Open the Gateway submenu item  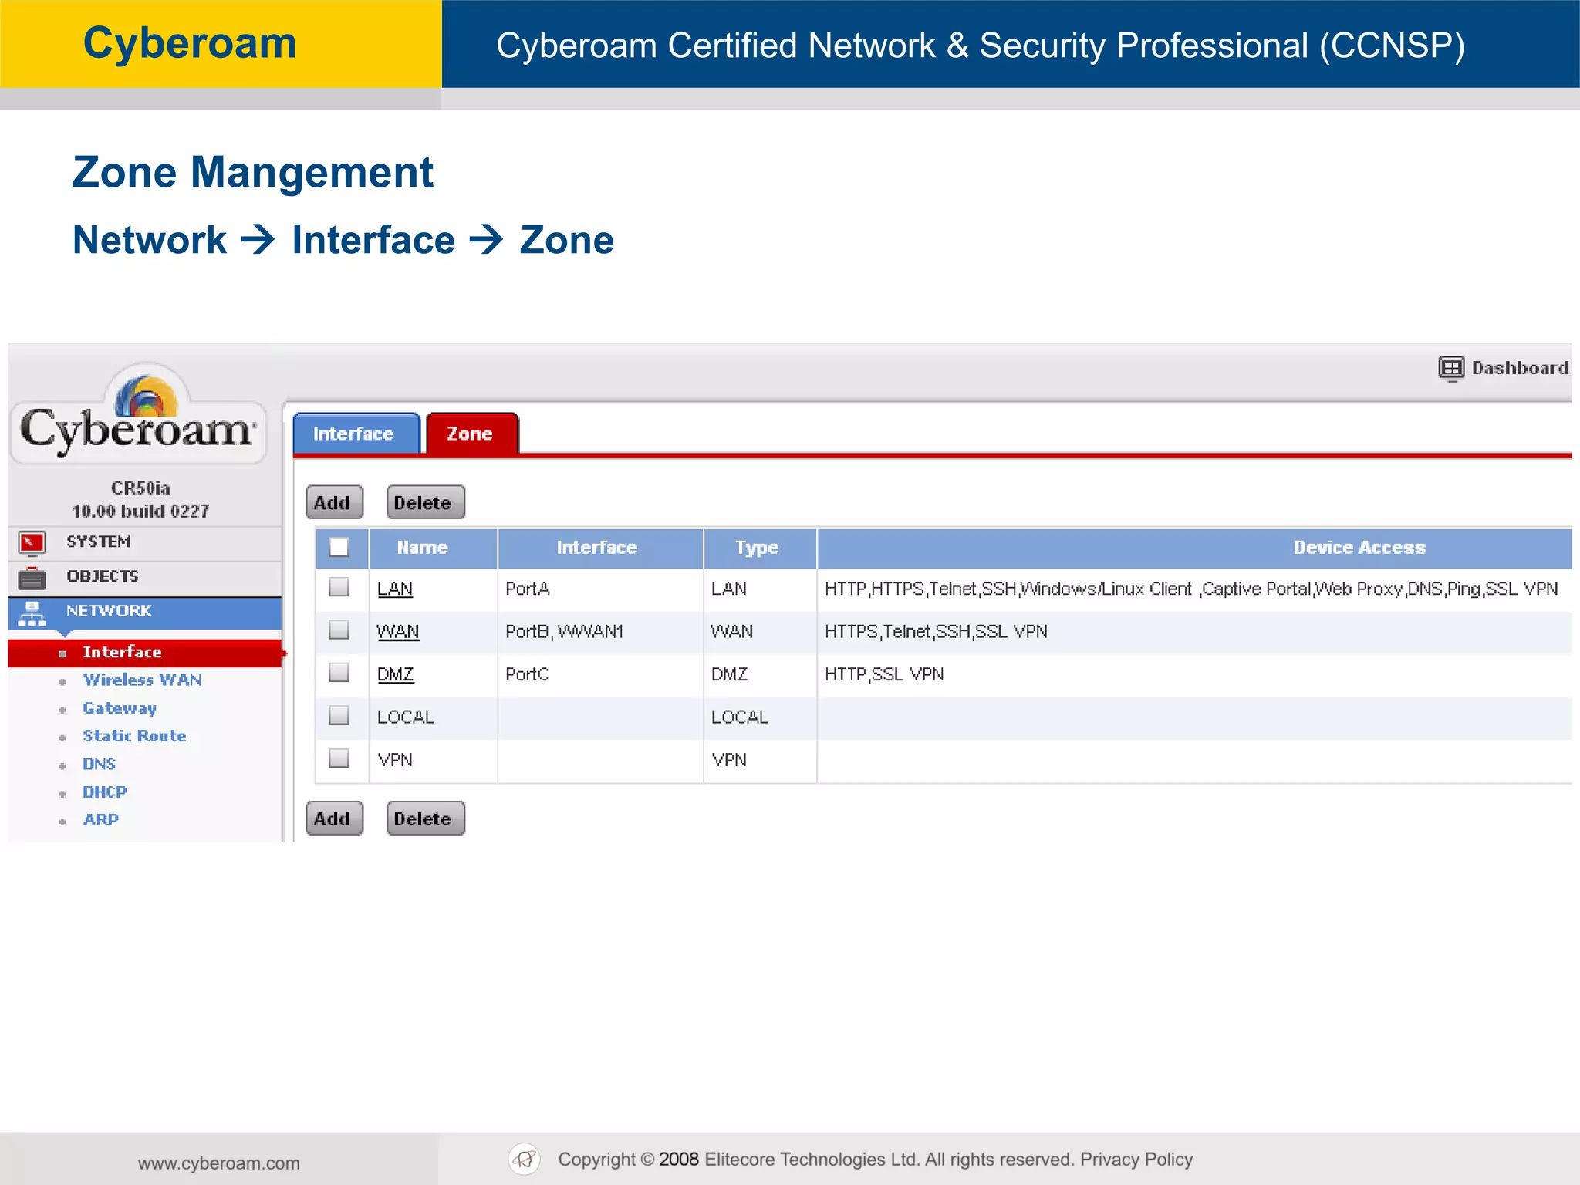(x=120, y=708)
